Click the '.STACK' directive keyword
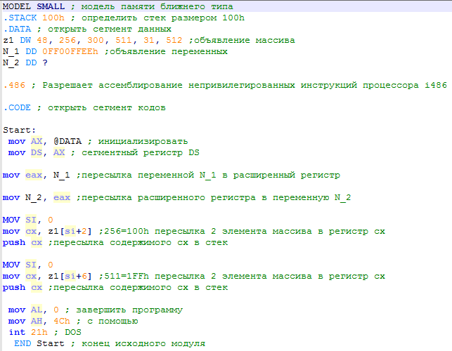Screen dimensions: 452x351 tap(20, 18)
